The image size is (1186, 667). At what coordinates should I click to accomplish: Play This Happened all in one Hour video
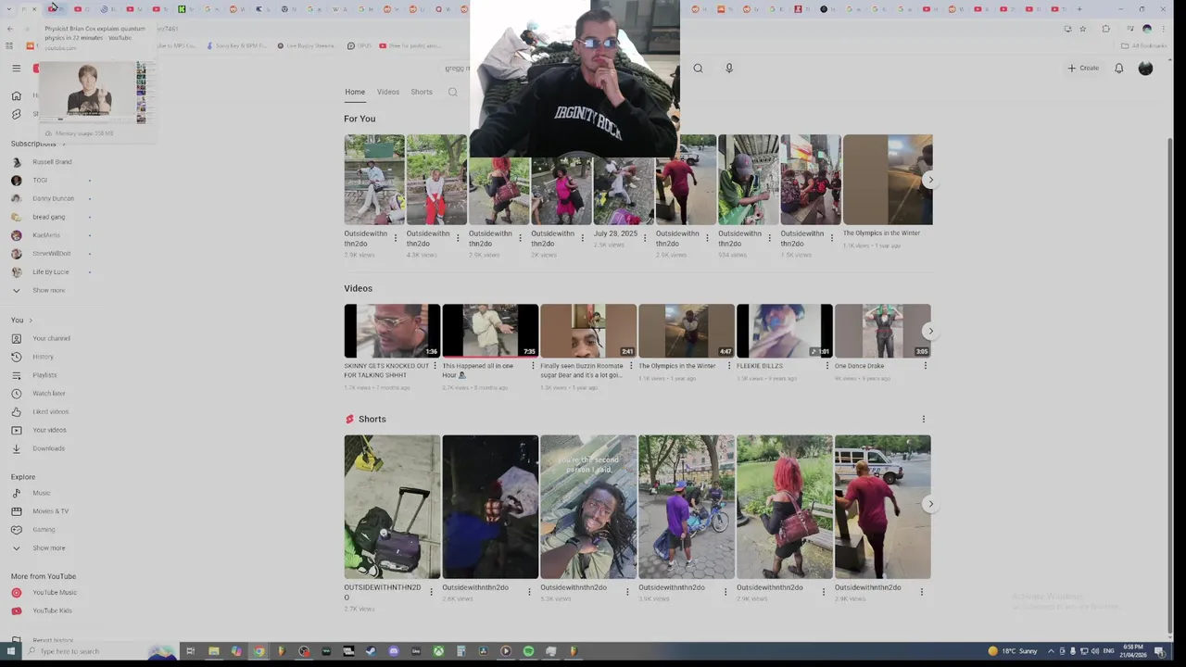490,331
